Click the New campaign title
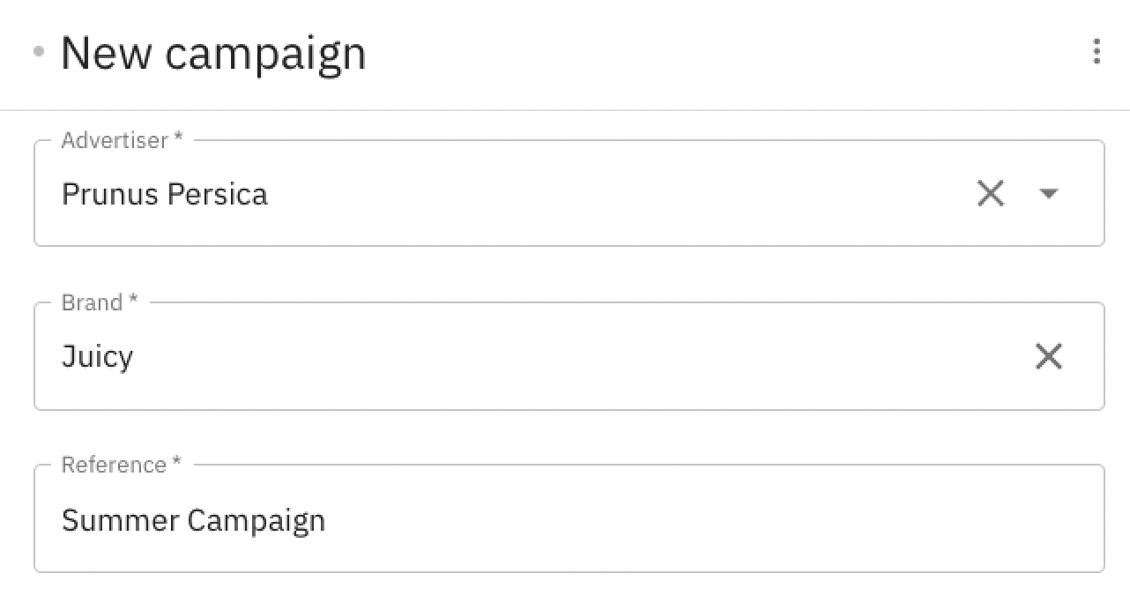The width and height of the screenshot is (1130, 596). 212,53
